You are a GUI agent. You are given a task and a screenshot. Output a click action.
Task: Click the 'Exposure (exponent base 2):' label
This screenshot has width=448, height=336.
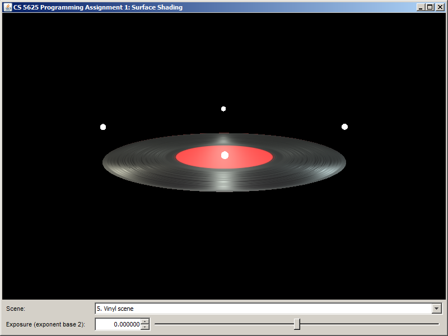point(45,324)
